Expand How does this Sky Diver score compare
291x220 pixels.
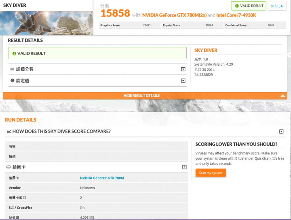281,132
